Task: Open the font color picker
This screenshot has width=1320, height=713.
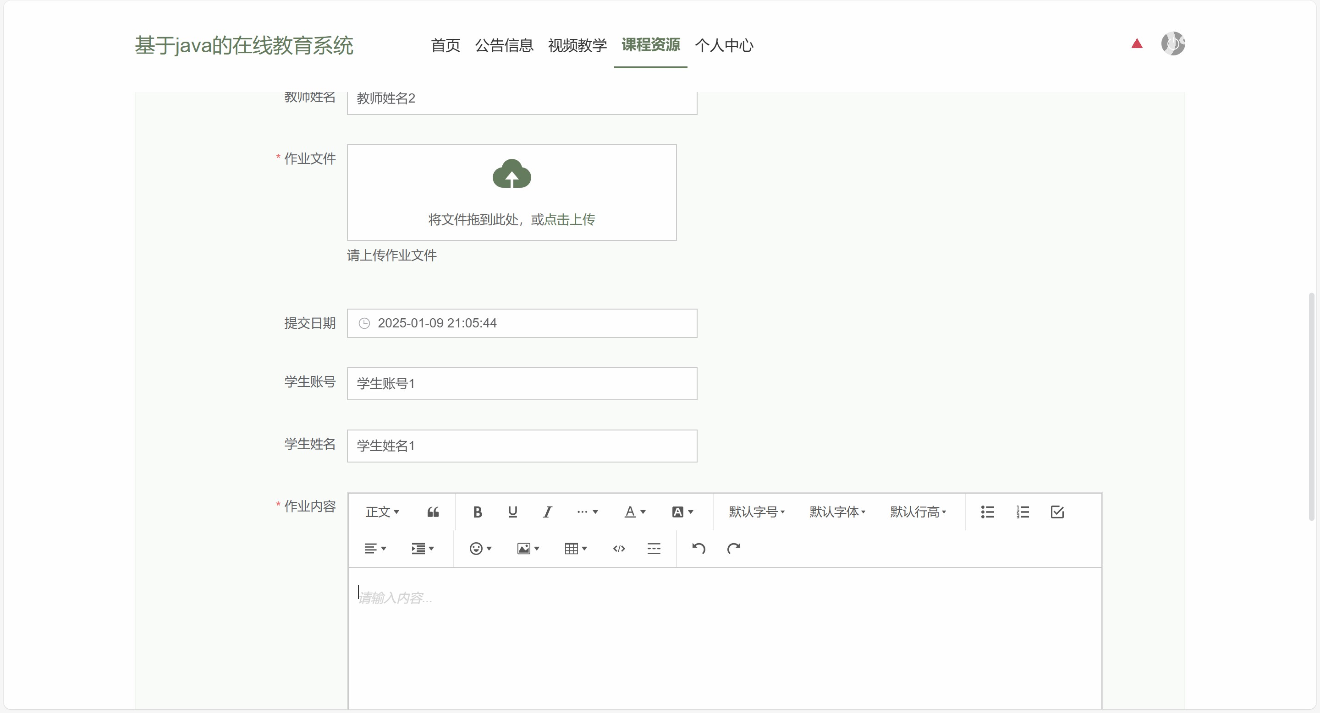Action: pos(634,512)
